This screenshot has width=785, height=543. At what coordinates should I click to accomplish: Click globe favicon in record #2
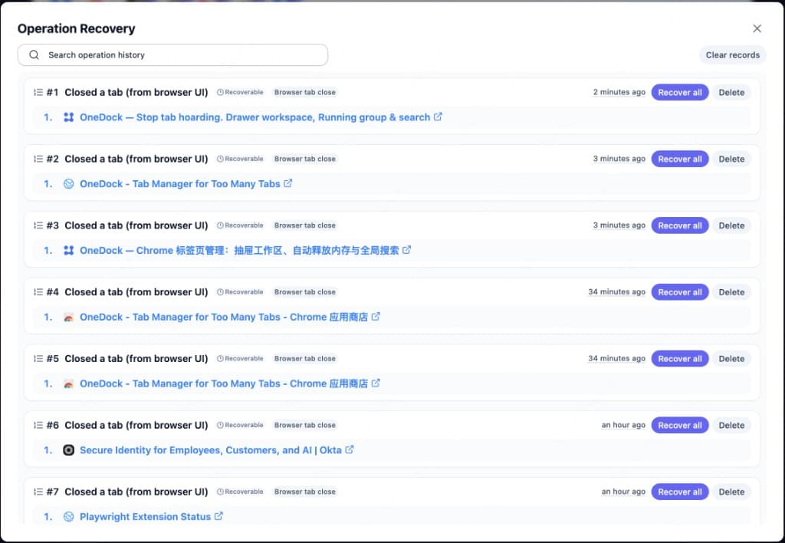[x=68, y=184]
